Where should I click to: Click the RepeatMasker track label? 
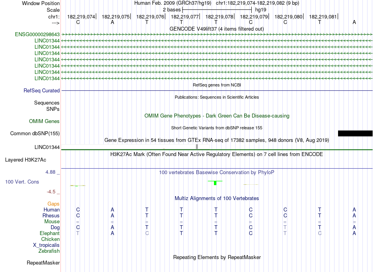pyautogui.click(x=43, y=263)
